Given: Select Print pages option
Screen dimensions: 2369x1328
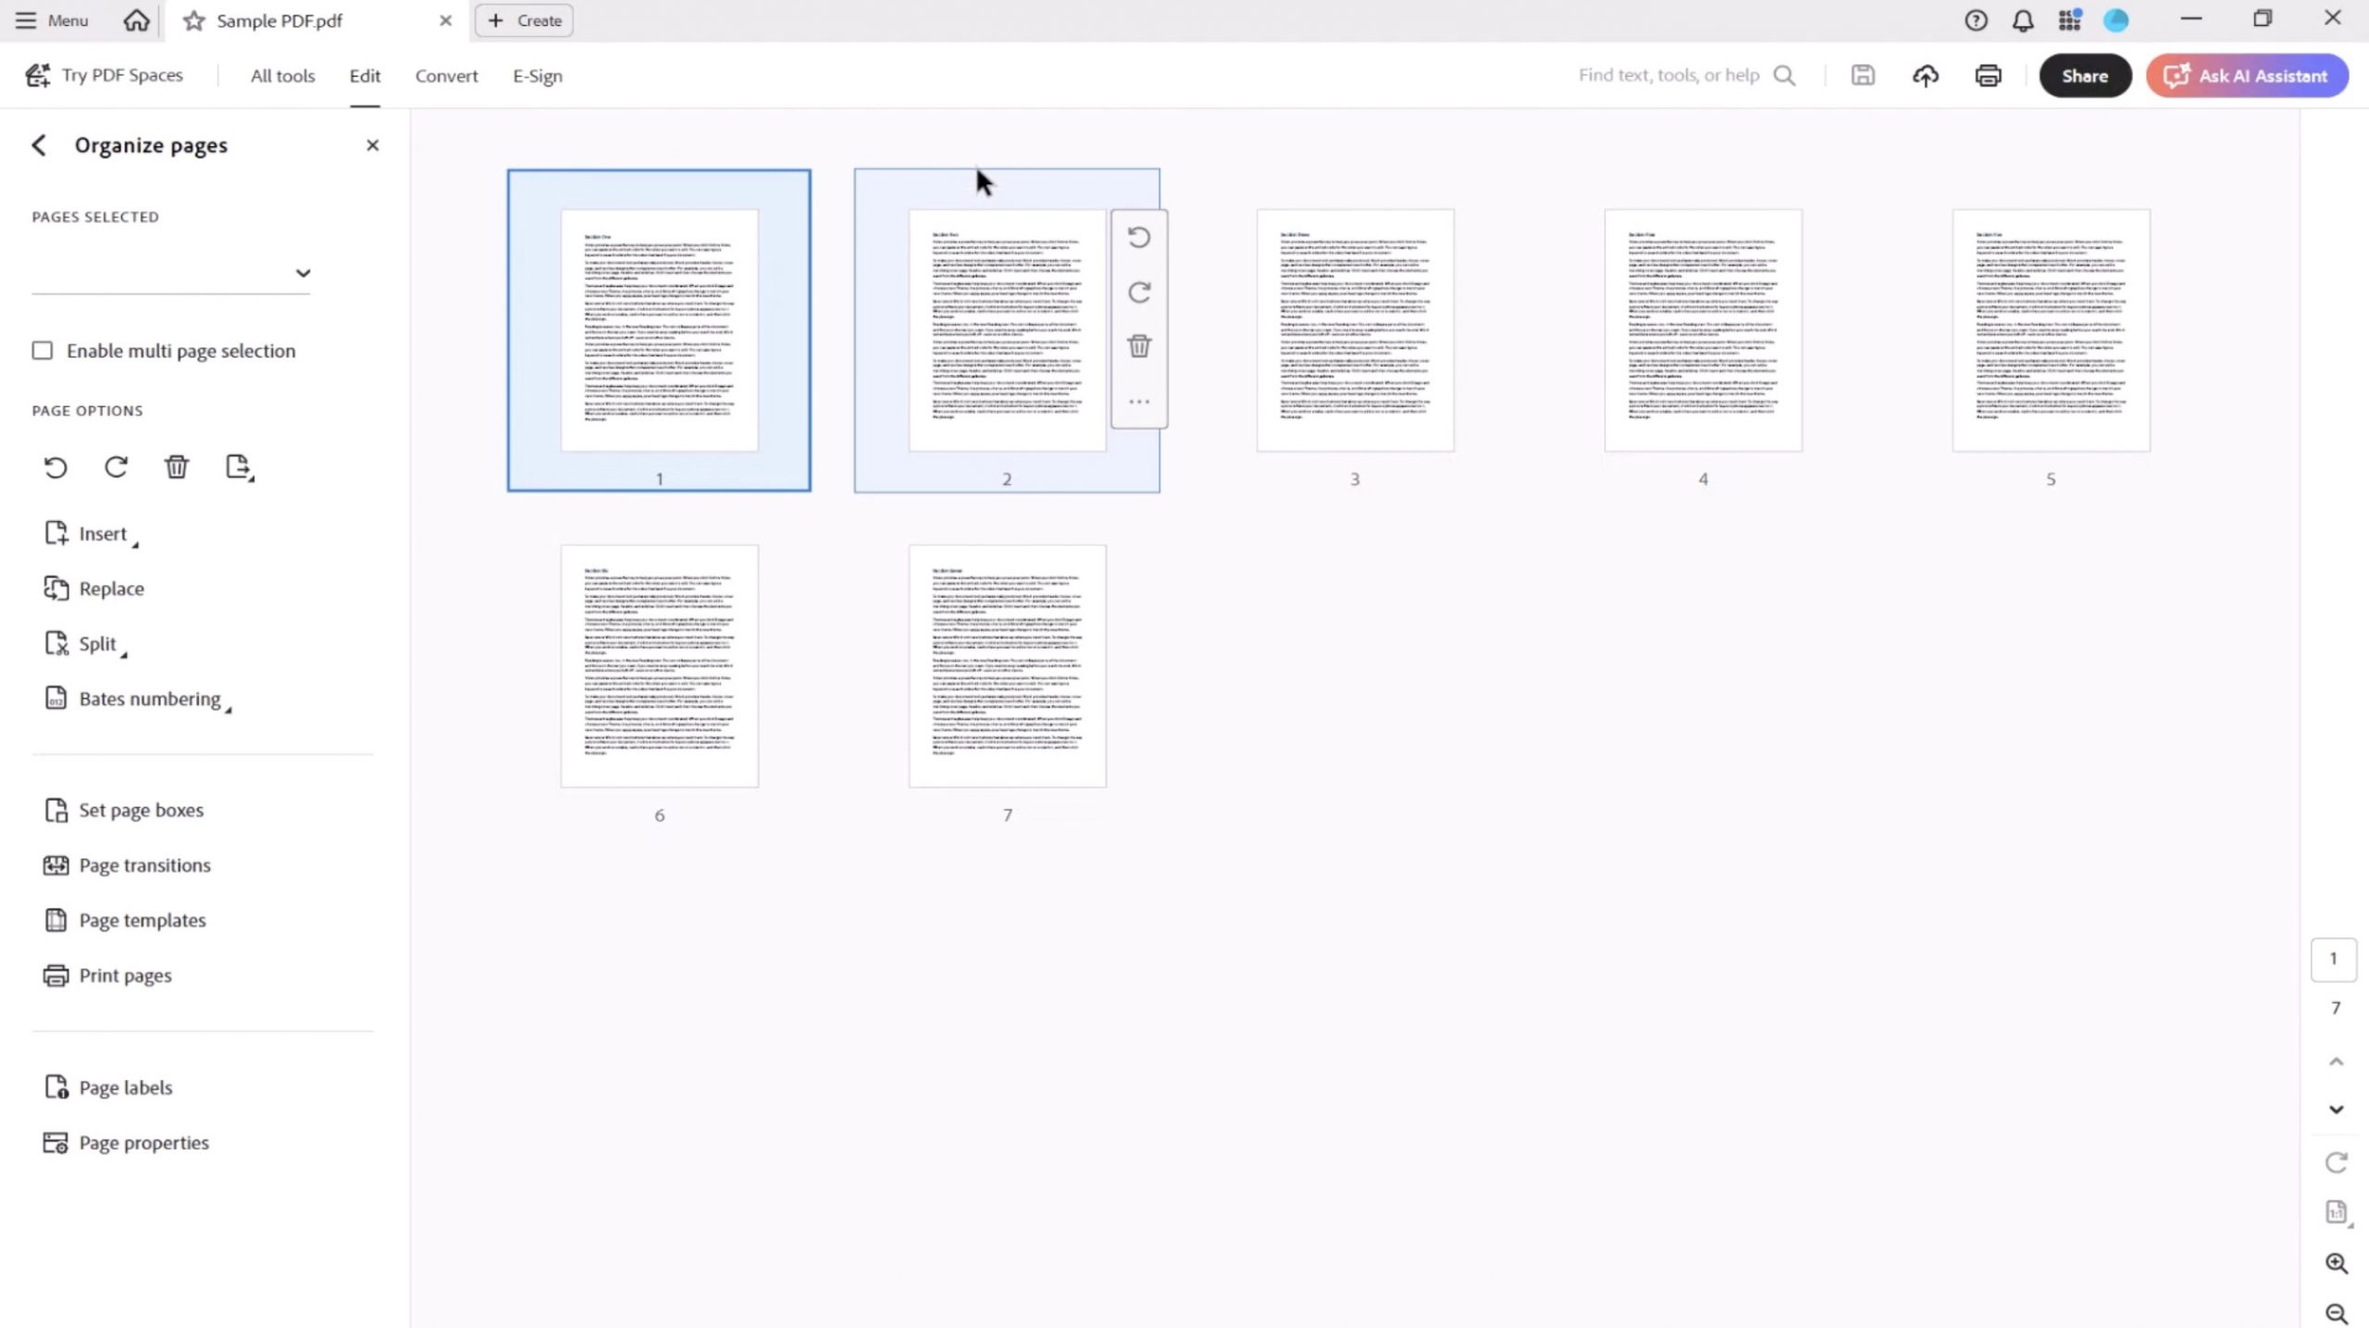Looking at the screenshot, I should (107, 975).
